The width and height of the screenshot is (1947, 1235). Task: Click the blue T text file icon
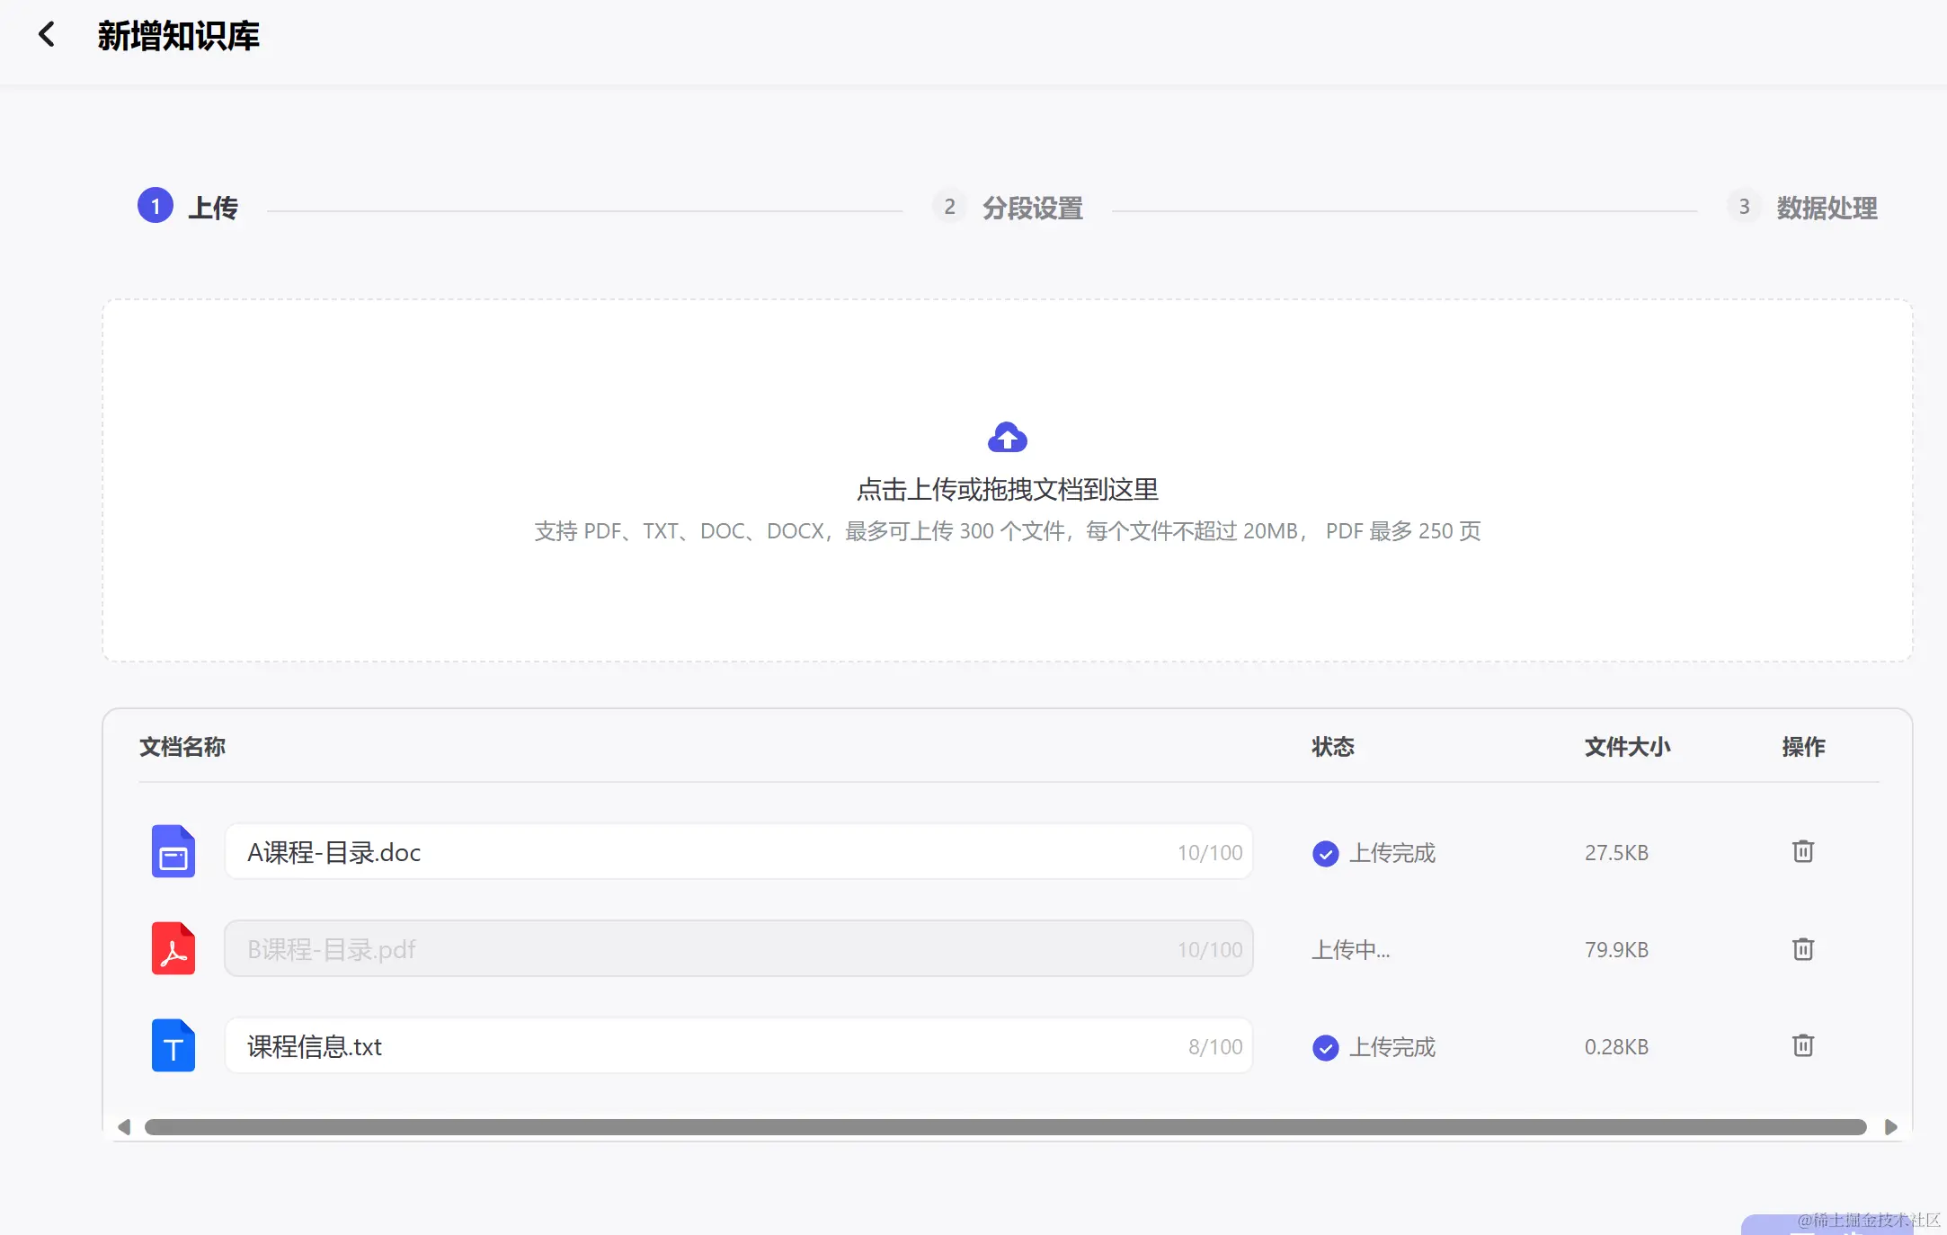pos(173,1045)
